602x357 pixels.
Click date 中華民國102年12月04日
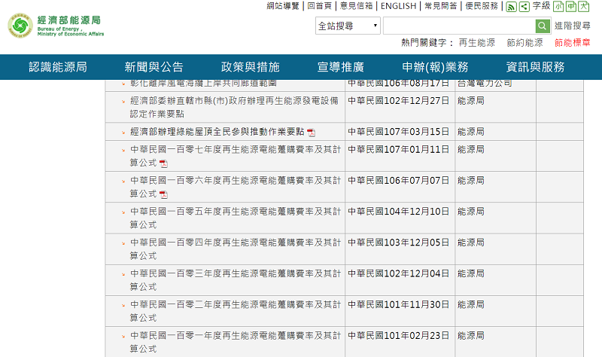399,273
